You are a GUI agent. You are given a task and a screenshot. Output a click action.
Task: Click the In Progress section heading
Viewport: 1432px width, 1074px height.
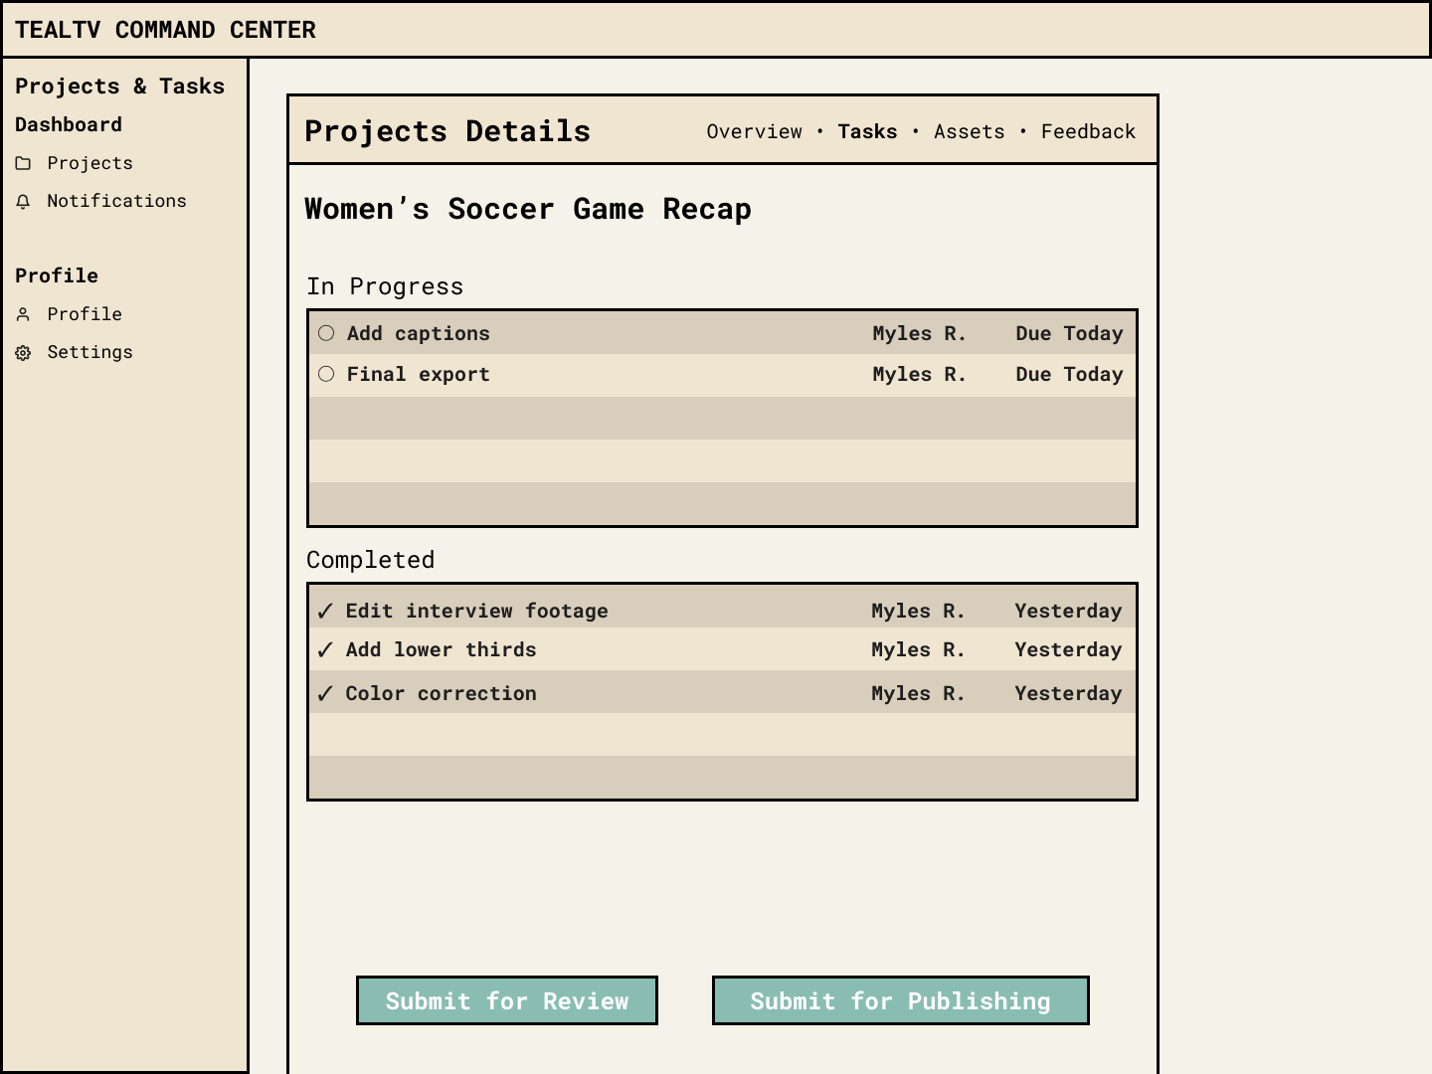(385, 286)
